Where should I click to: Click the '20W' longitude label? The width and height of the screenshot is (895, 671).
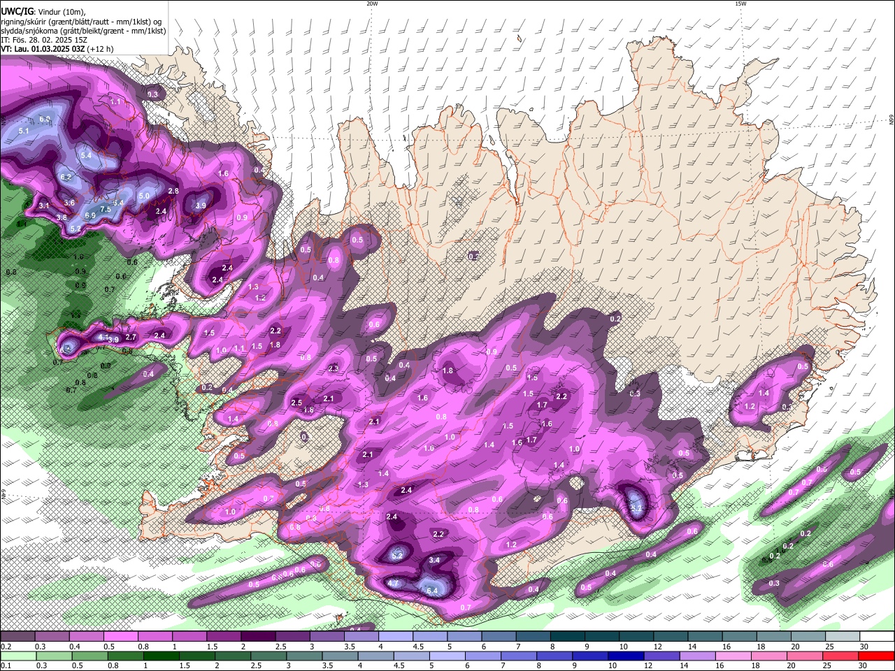tap(372, 3)
